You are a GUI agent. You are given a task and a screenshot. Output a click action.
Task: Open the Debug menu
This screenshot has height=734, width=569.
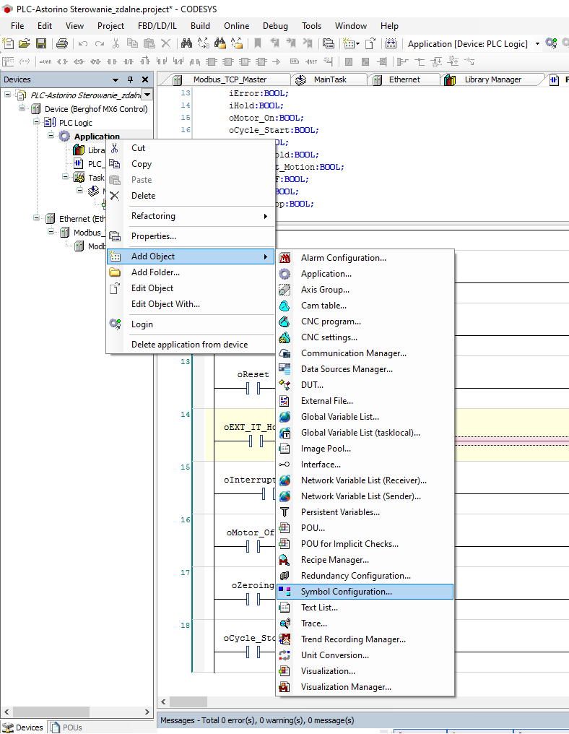click(x=275, y=26)
